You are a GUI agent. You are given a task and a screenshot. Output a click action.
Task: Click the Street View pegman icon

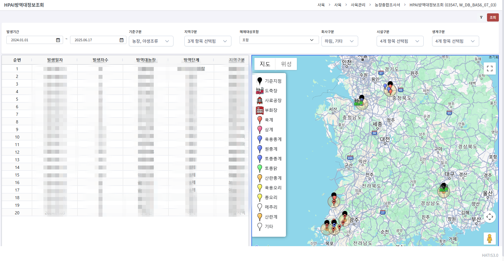pyautogui.click(x=489, y=239)
